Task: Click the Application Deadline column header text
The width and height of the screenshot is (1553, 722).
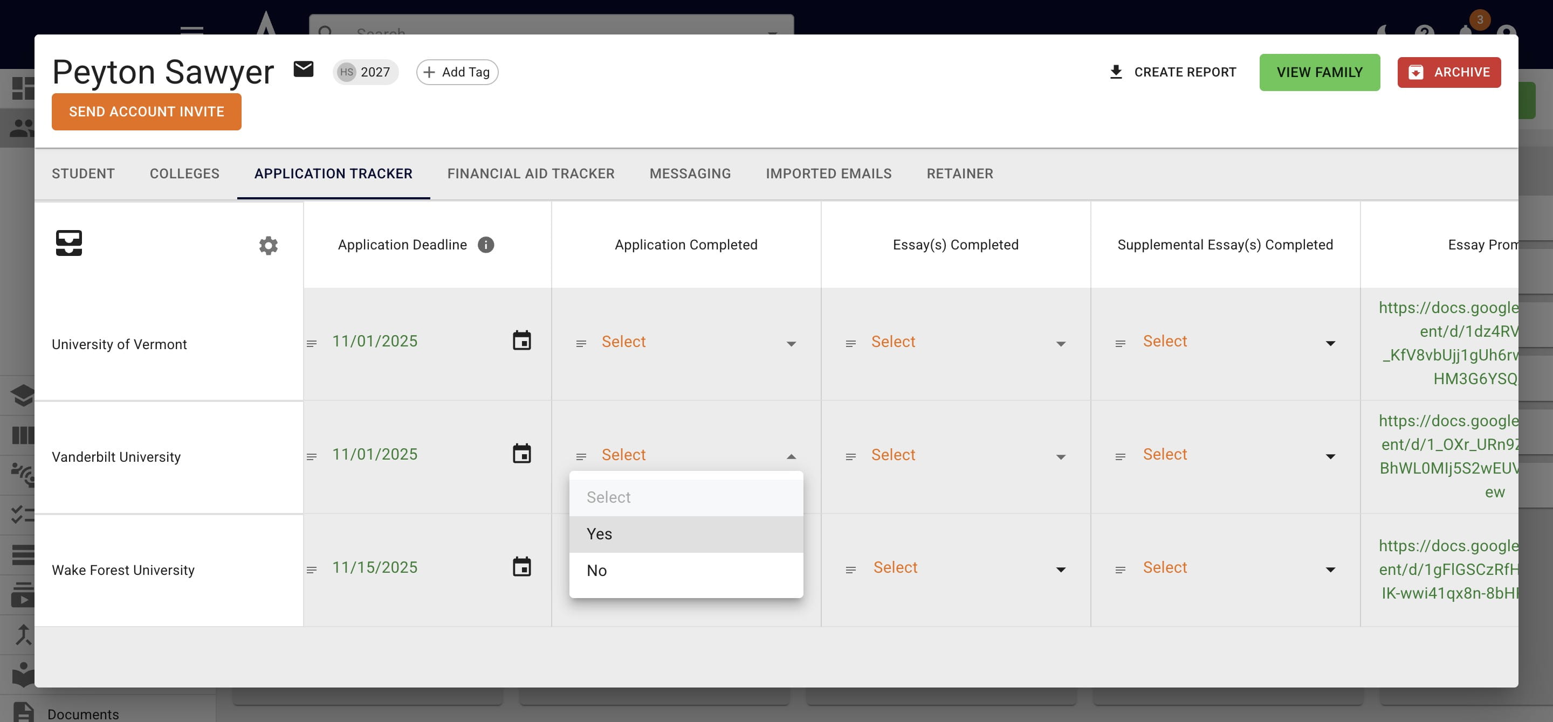Action: point(402,245)
